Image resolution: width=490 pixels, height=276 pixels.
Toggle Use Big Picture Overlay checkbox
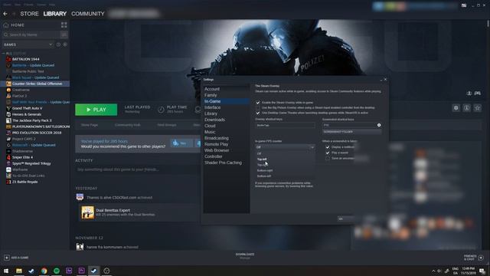258,107
